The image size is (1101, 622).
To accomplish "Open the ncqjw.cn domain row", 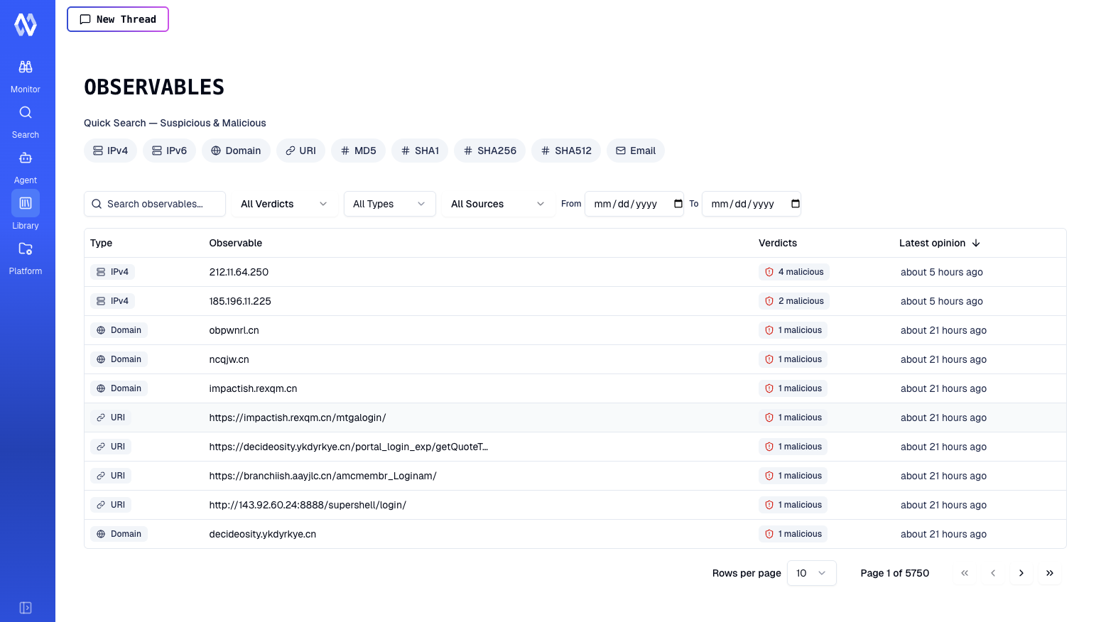I will [x=575, y=359].
